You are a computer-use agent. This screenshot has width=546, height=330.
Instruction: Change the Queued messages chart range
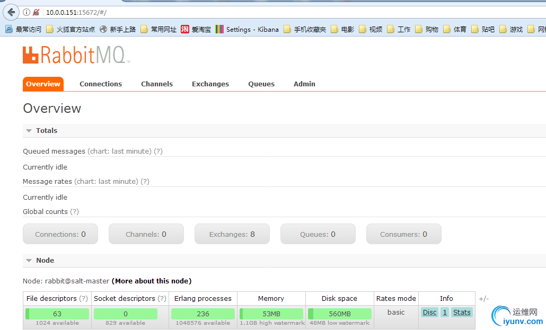[x=119, y=151]
